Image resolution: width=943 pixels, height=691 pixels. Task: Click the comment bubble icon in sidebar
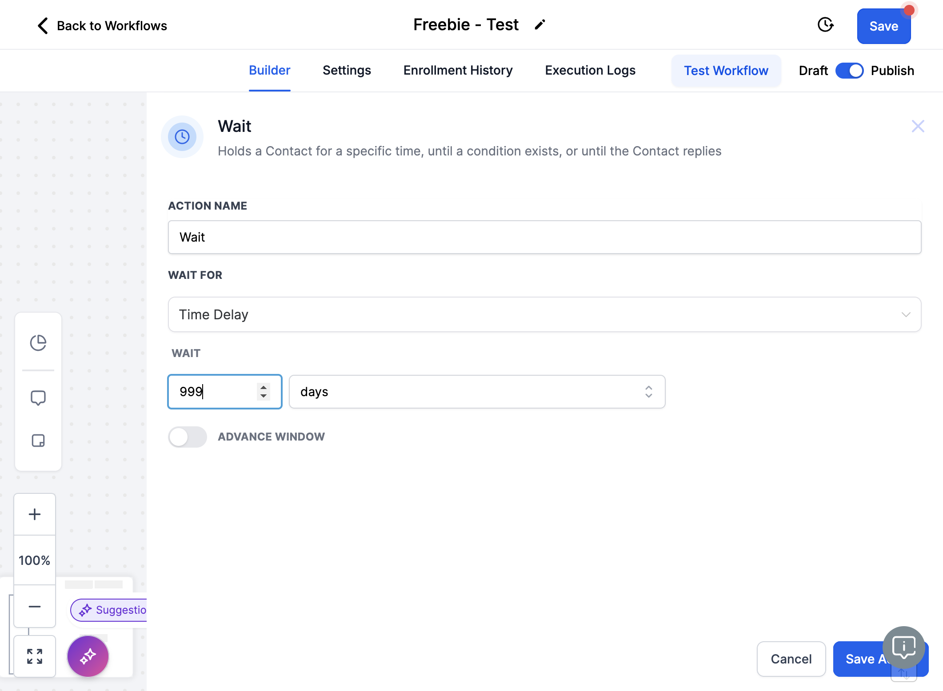[38, 398]
